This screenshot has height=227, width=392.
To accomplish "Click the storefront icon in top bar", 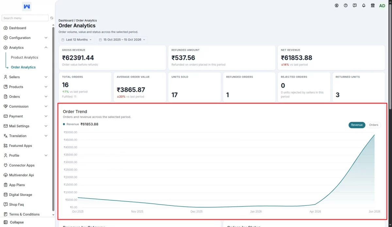I will tap(373, 6).
